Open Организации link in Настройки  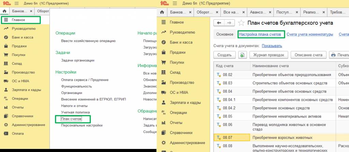click(72, 93)
